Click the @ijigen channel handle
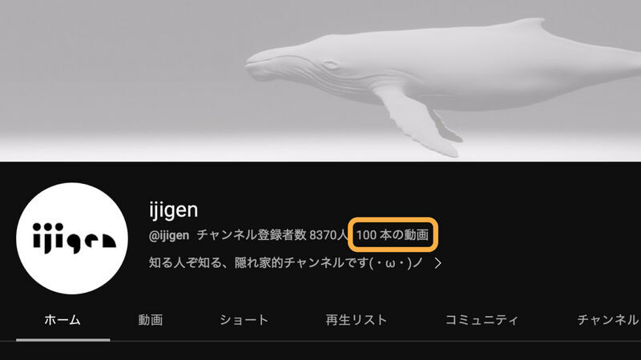Image resolution: width=641 pixels, height=360 pixels. tap(169, 235)
